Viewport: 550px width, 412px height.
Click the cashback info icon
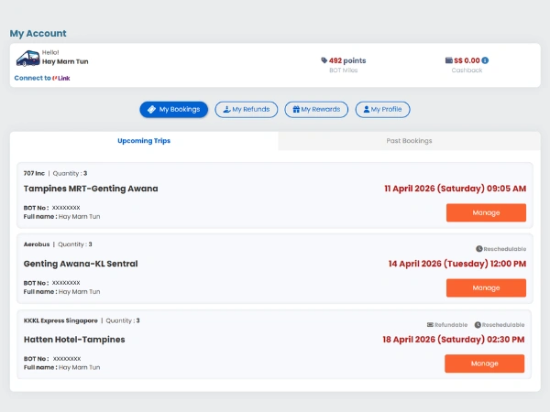click(x=485, y=61)
